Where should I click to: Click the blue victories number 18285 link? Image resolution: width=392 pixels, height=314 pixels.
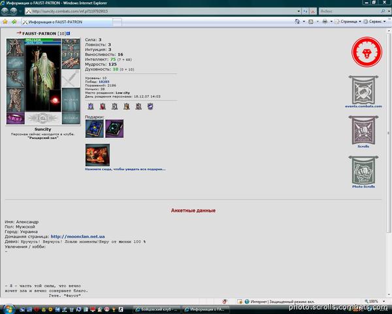point(104,82)
